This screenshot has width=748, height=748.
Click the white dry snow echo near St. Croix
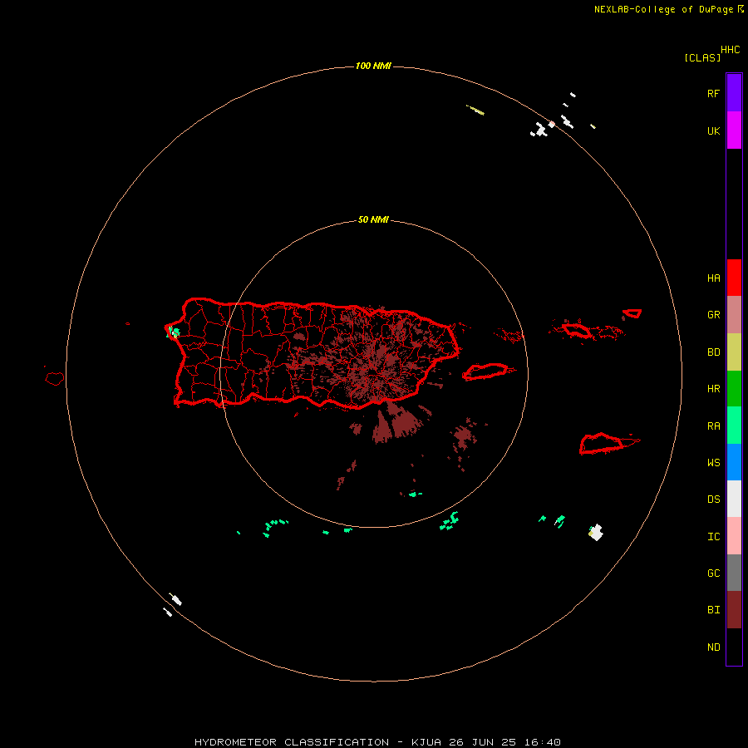596,532
